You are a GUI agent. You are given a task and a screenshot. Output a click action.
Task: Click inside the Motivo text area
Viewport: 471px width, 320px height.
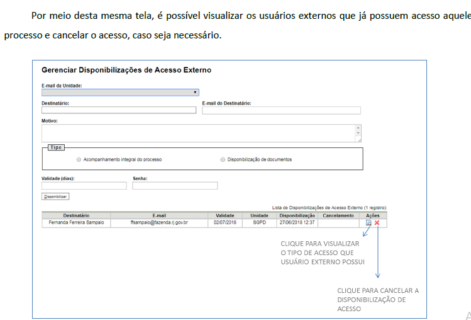coord(198,133)
